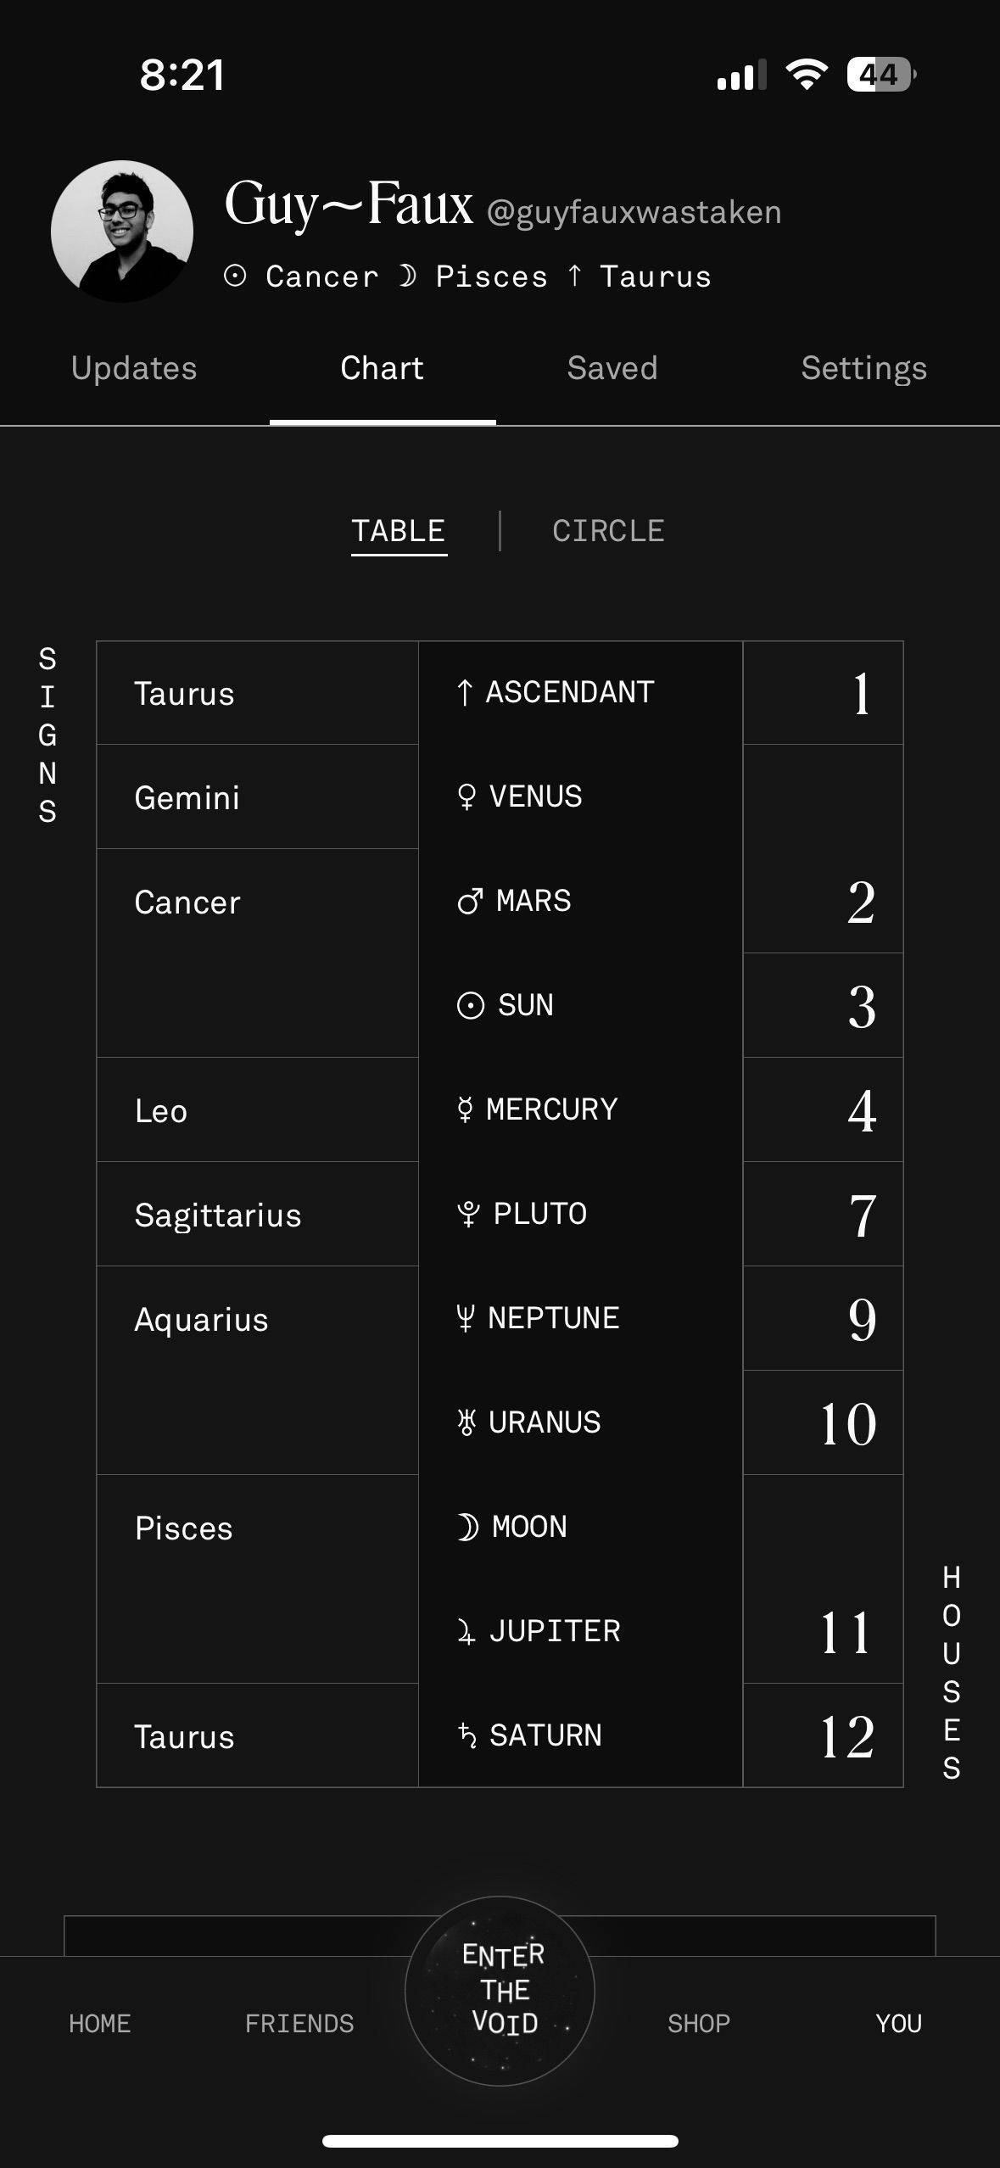Switch chart view to CIRCLE
This screenshot has height=2168, width=1000.
(608, 532)
